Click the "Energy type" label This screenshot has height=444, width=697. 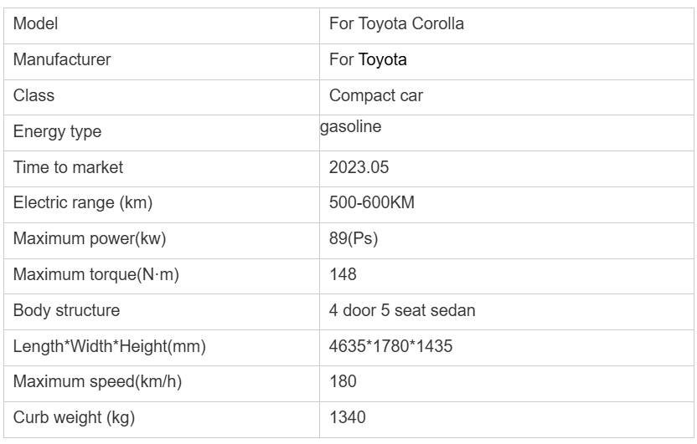[57, 132]
